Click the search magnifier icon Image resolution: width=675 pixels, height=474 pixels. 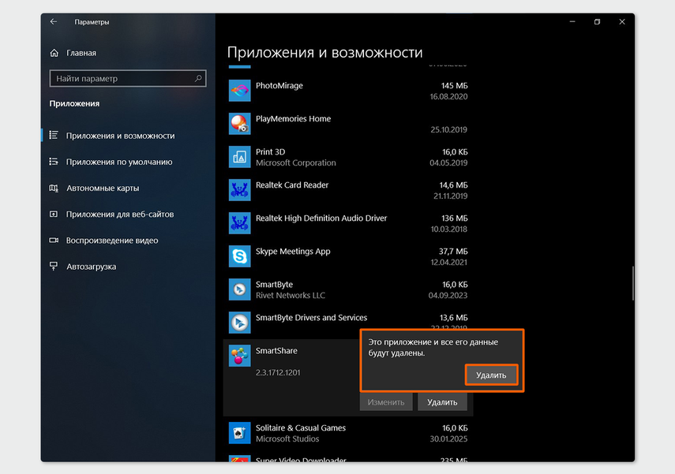coord(198,79)
